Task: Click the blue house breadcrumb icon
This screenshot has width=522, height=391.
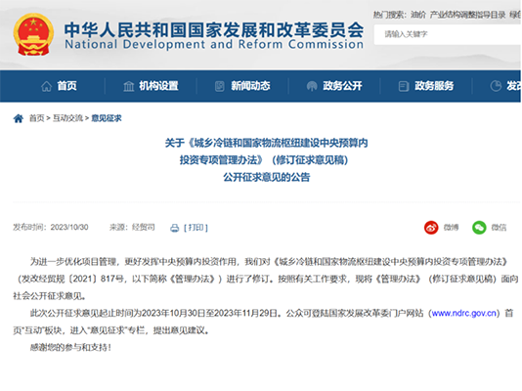Action: tap(19, 118)
